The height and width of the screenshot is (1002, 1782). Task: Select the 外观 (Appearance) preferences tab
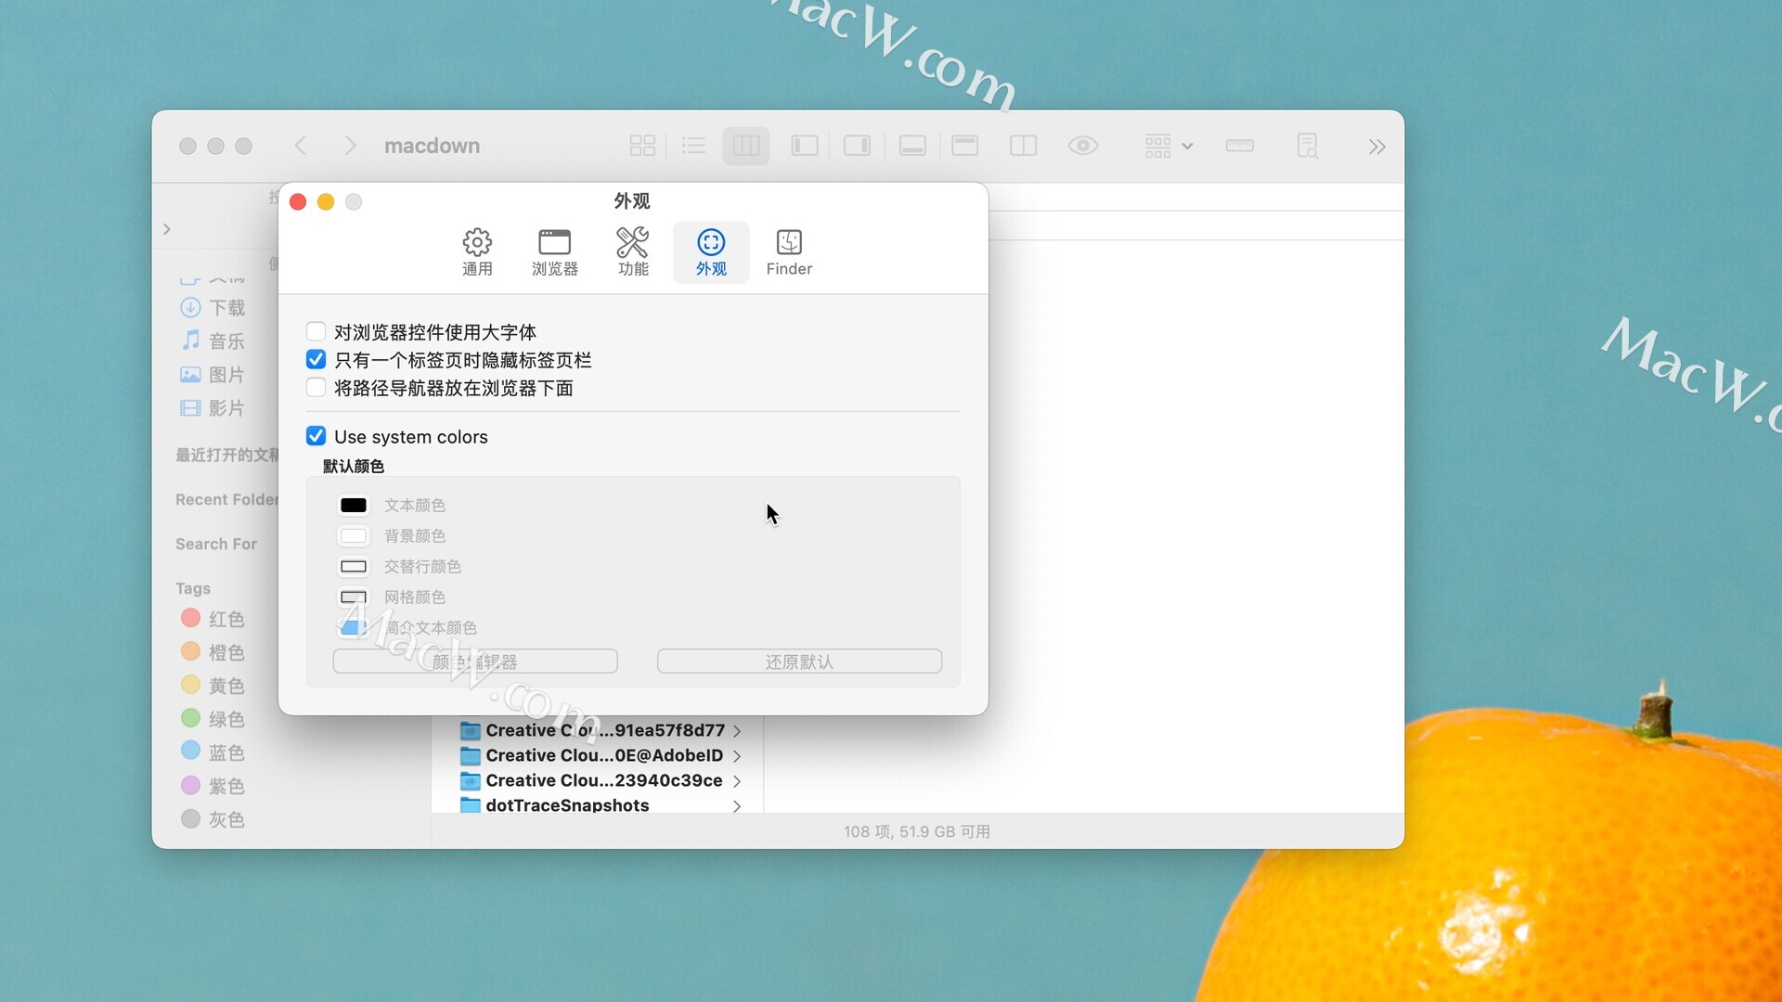click(711, 252)
